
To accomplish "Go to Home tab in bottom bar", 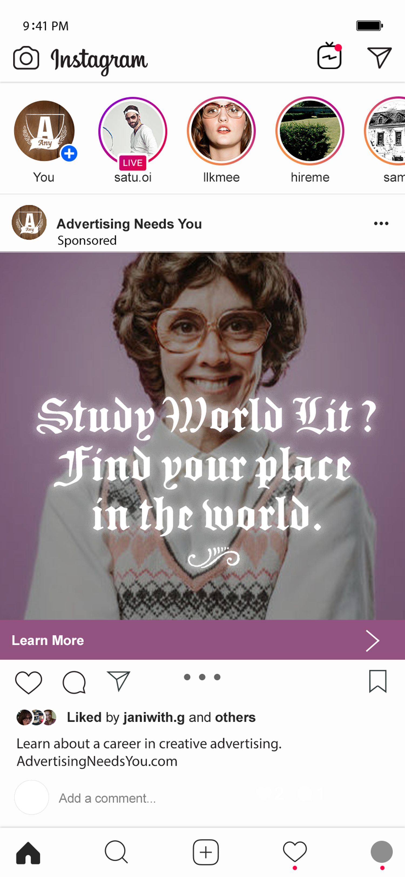I will [28, 853].
